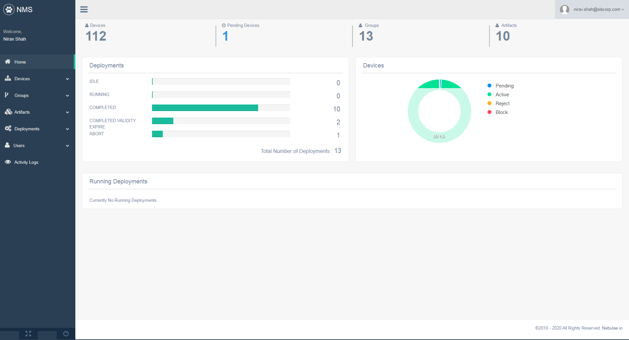Click the Groups count 13
The height and width of the screenshot is (340, 629).
[366, 36]
